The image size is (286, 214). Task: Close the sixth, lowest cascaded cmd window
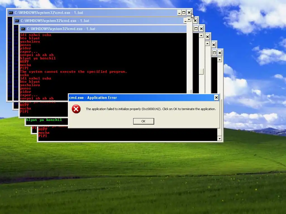(x=220, y=53)
